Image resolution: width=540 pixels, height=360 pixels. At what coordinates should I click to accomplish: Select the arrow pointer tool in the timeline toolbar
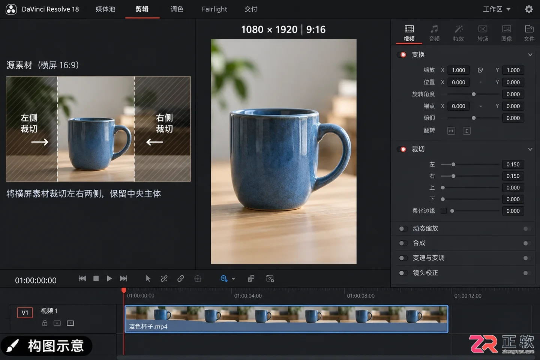(x=148, y=279)
